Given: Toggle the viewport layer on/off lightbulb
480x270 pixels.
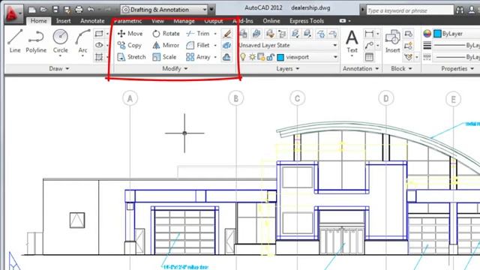Looking at the screenshot, I should [243, 57].
